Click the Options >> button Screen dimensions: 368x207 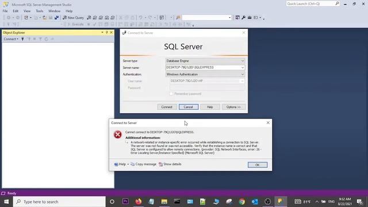point(233,107)
